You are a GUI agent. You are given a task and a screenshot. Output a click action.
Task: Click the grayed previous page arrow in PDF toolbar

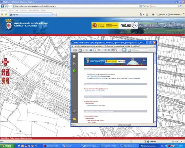click(86, 50)
